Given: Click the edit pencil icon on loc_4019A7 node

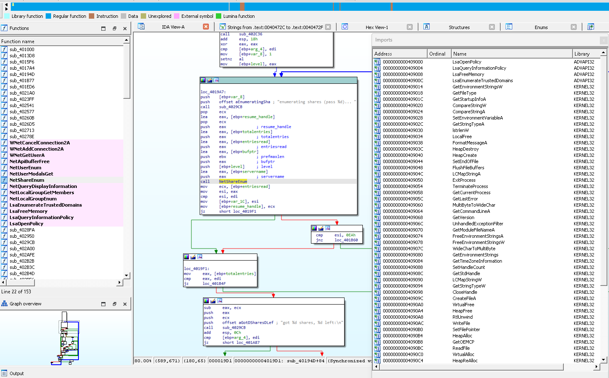Looking at the screenshot, I should tap(210, 80).
